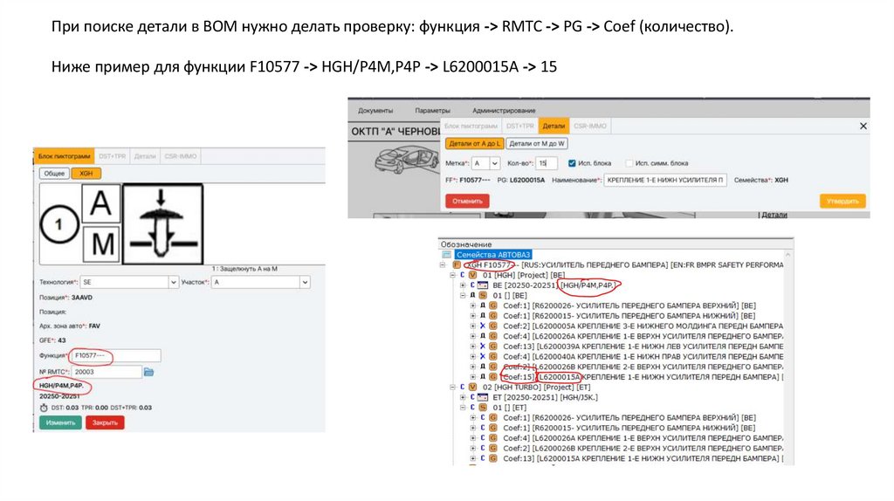This screenshot has width=894, height=501.
Task: Collapse the 01 [] [ET] tree node
Action: coord(463,408)
